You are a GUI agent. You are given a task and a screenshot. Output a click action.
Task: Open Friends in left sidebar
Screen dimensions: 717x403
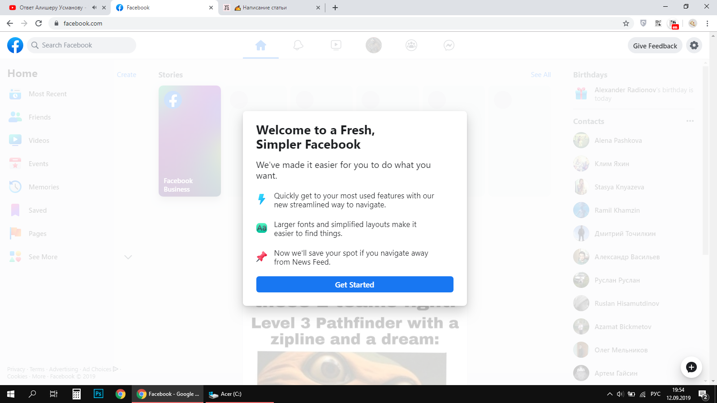[x=71, y=117]
